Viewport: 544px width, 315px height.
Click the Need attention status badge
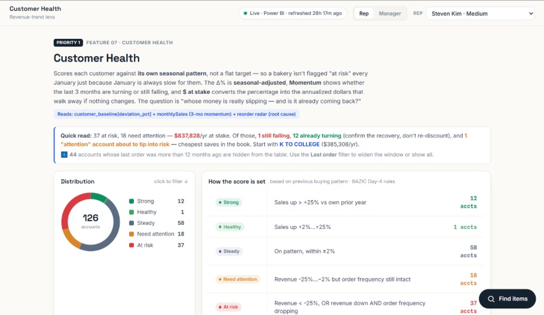point(238,279)
